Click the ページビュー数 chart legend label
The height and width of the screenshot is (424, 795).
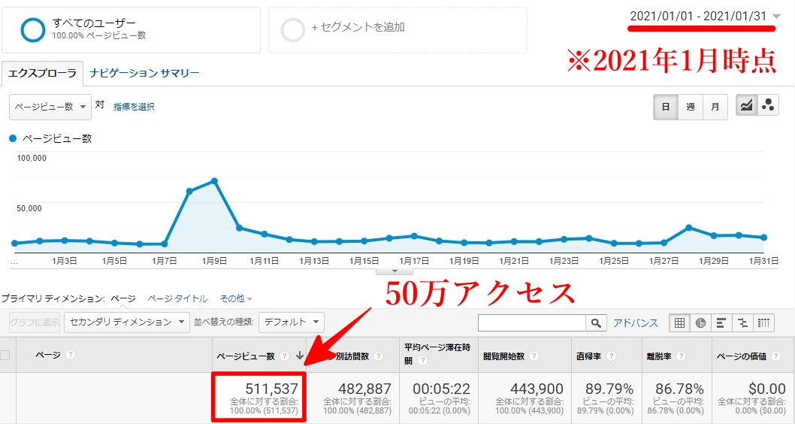(x=57, y=138)
